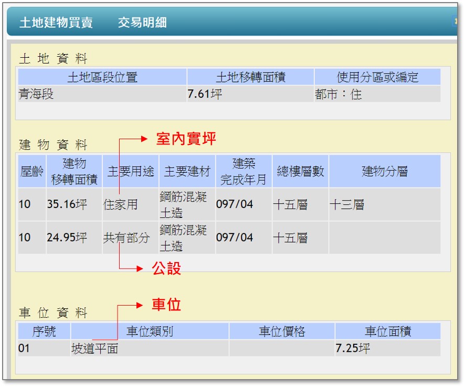
Task: Click the 建物分層 column header
Action: pos(385,171)
